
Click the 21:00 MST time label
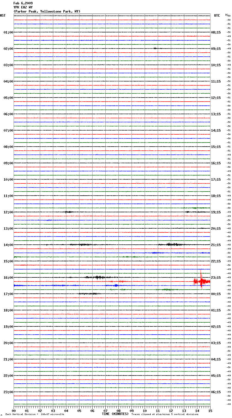pyautogui.click(x=8, y=359)
